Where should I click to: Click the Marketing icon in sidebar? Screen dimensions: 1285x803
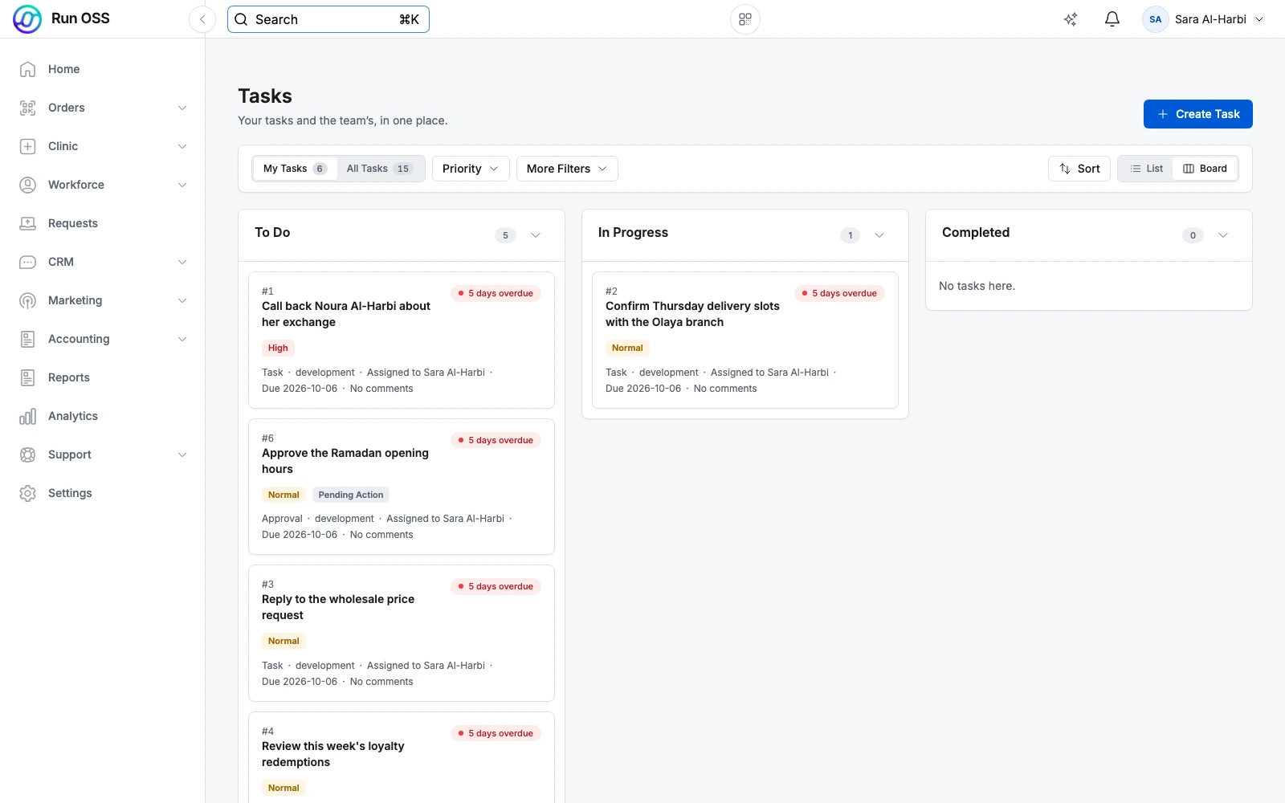coord(28,300)
